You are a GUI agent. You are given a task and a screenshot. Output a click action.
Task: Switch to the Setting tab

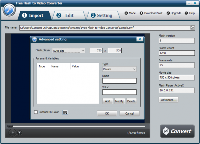[x=103, y=15]
